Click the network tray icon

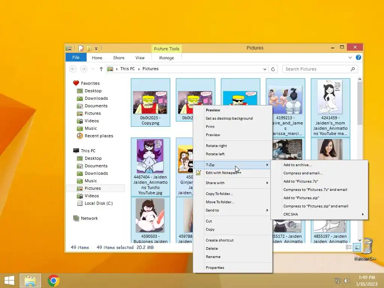(338, 281)
